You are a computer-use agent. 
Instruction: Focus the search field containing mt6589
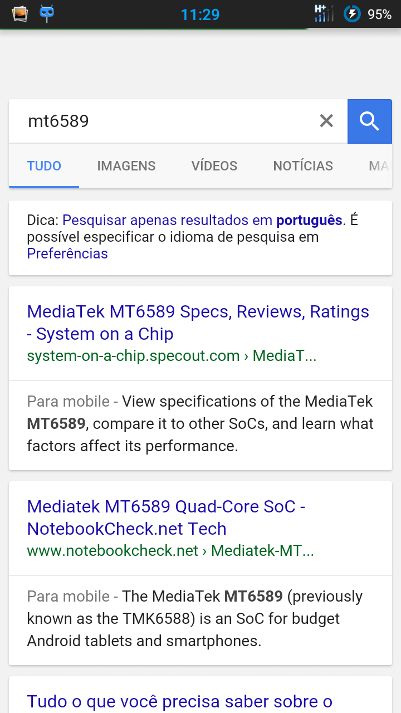167,121
